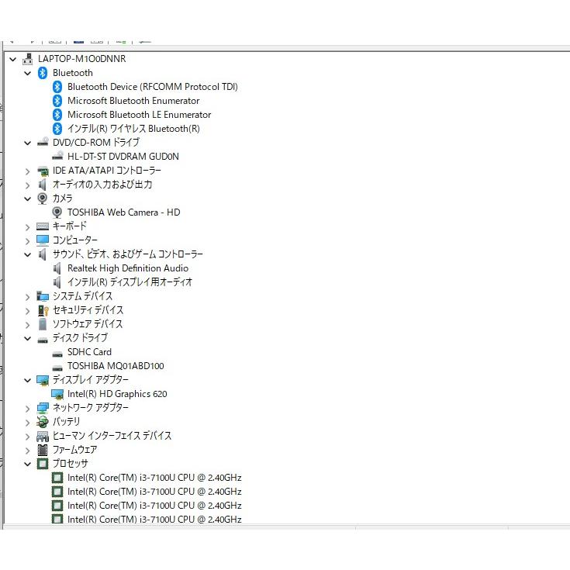Click the monitor icon beside コンピューター
570x570 pixels.
coord(43,240)
